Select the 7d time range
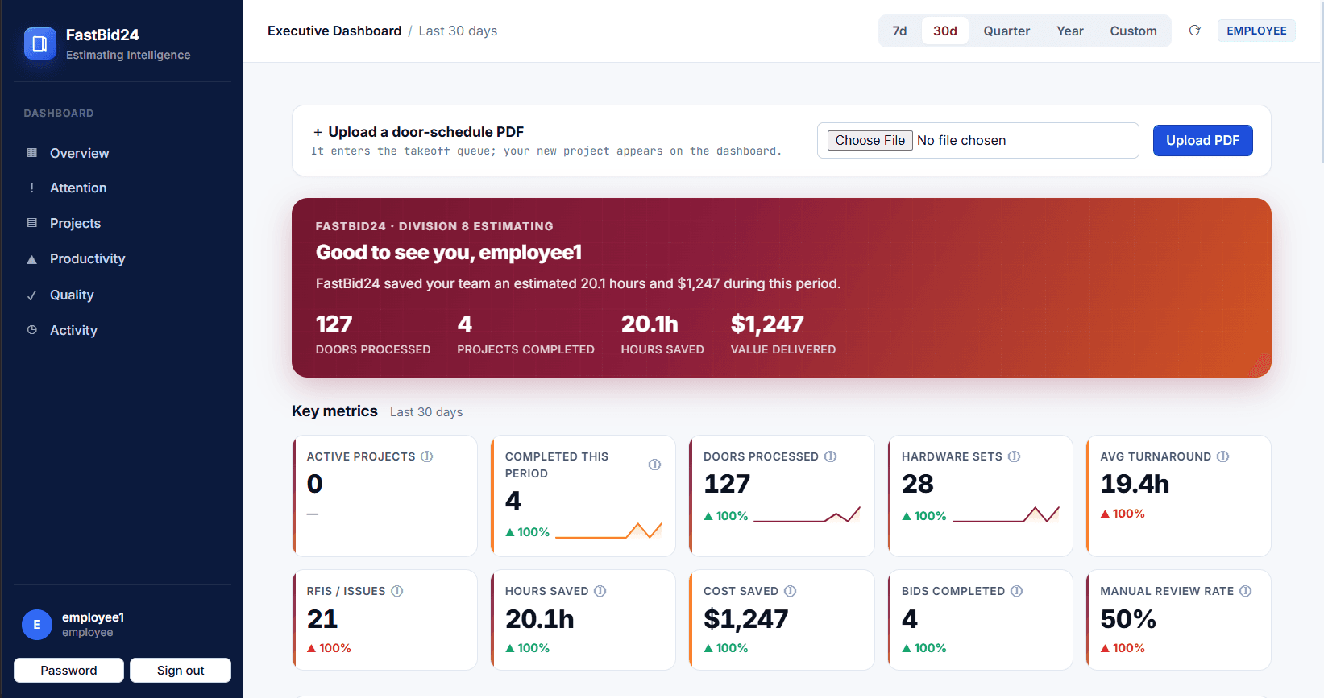 pyautogui.click(x=900, y=31)
